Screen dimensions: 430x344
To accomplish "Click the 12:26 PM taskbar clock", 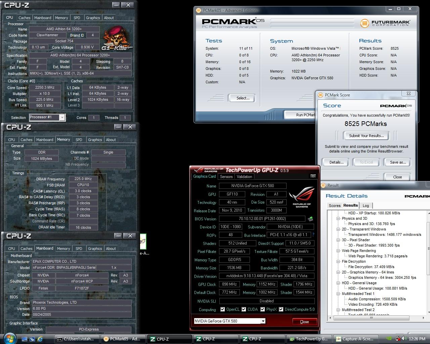I will point(417,339).
